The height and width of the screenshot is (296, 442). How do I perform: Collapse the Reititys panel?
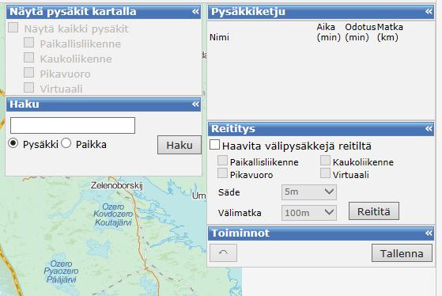pyautogui.click(x=429, y=129)
